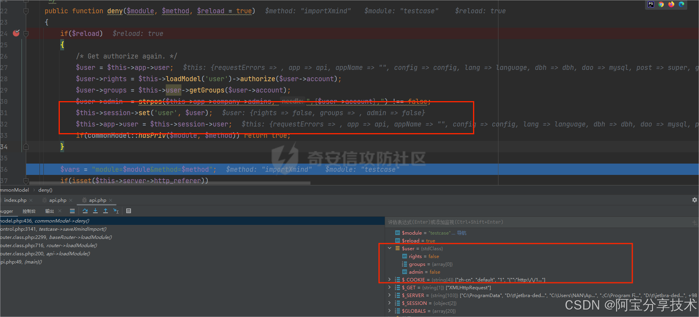Image resolution: width=699 pixels, height=317 pixels.
Task: Select the groups = {array[0]} entry
Action: click(x=542, y=264)
